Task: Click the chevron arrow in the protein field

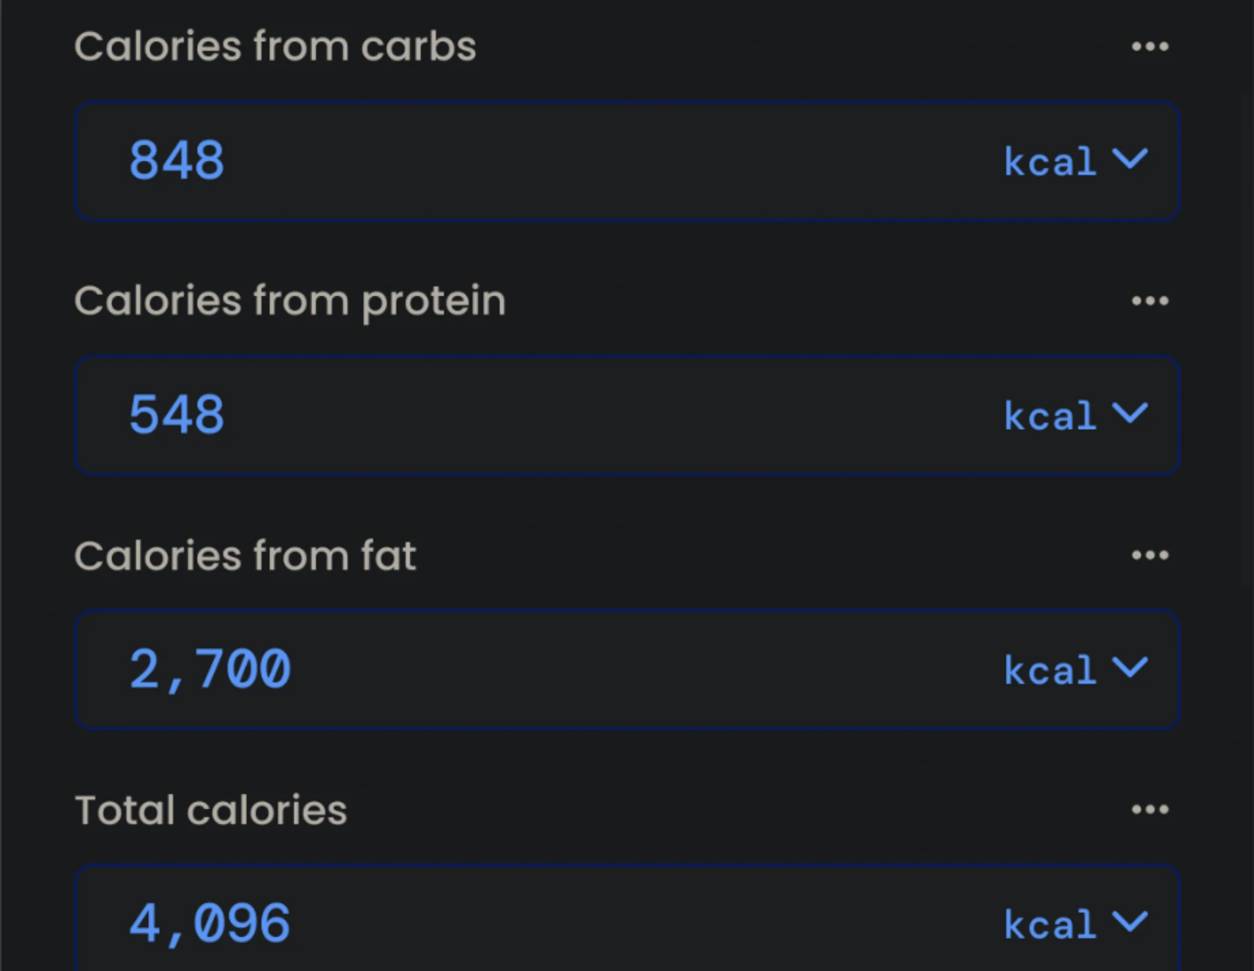Action: pyautogui.click(x=1130, y=413)
